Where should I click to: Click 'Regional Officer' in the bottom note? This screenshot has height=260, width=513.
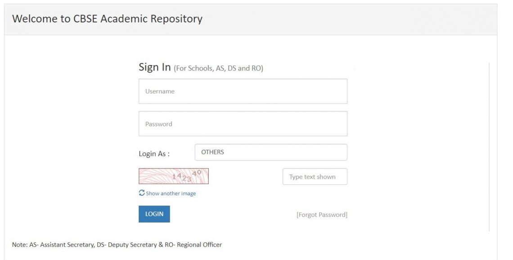[x=199, y=245]
